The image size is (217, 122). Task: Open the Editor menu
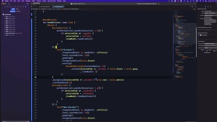[33, 1]
